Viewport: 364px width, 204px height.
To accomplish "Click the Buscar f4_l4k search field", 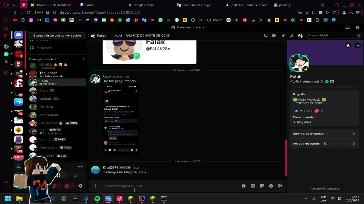I will click(x=334, y=35).
